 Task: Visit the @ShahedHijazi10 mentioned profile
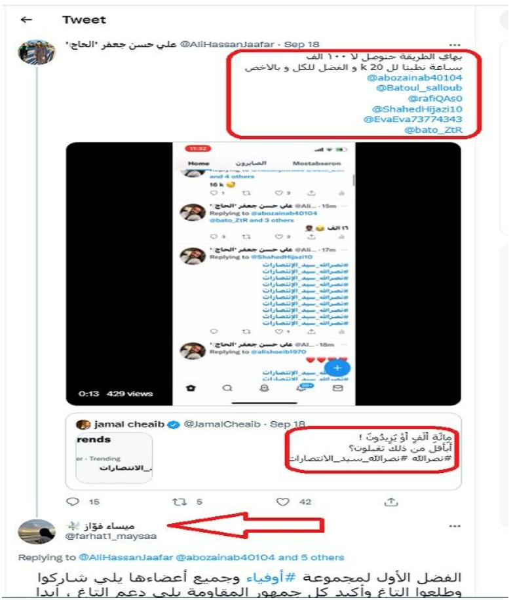tap(417, 109)
